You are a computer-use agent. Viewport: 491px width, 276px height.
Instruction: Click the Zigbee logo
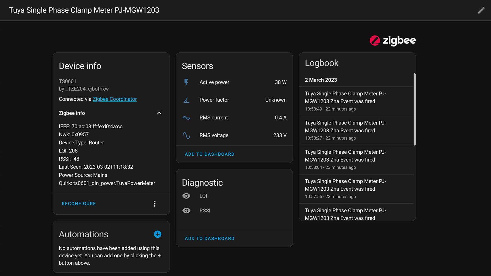pos(393,40)
